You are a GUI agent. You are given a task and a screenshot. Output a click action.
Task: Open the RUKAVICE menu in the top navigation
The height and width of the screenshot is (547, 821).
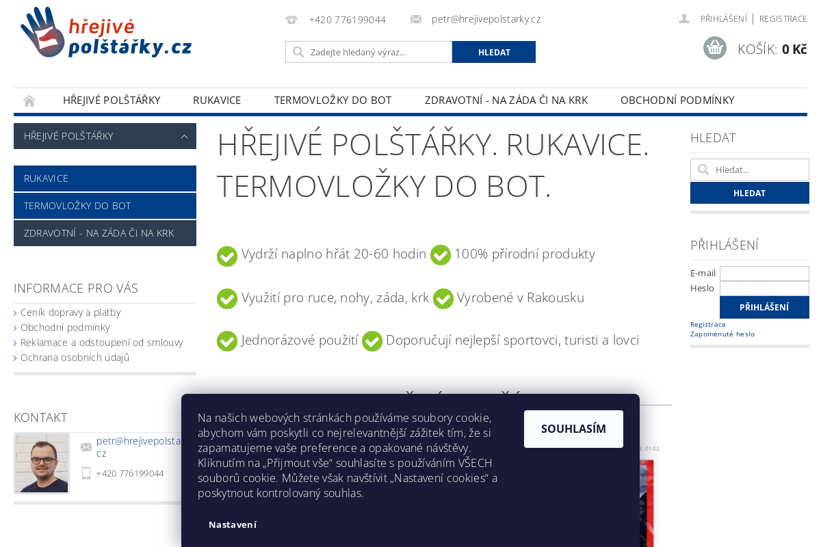pos(217,100)
